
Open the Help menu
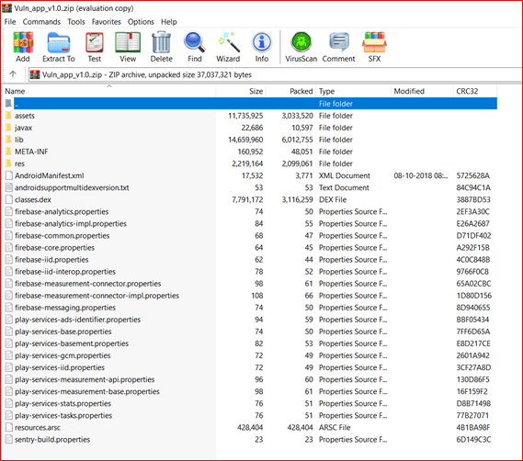pos(169,22)
